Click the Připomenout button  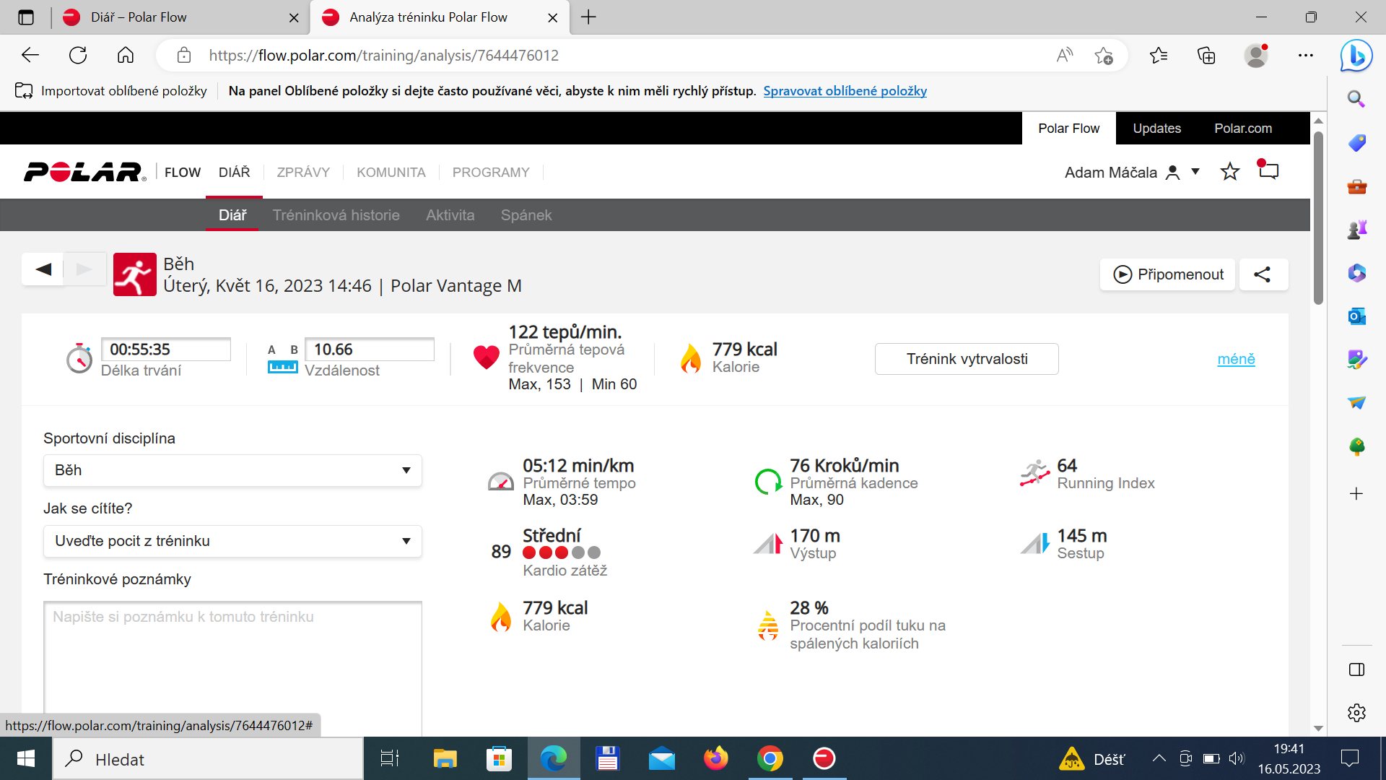click(x=1167, y=274)
